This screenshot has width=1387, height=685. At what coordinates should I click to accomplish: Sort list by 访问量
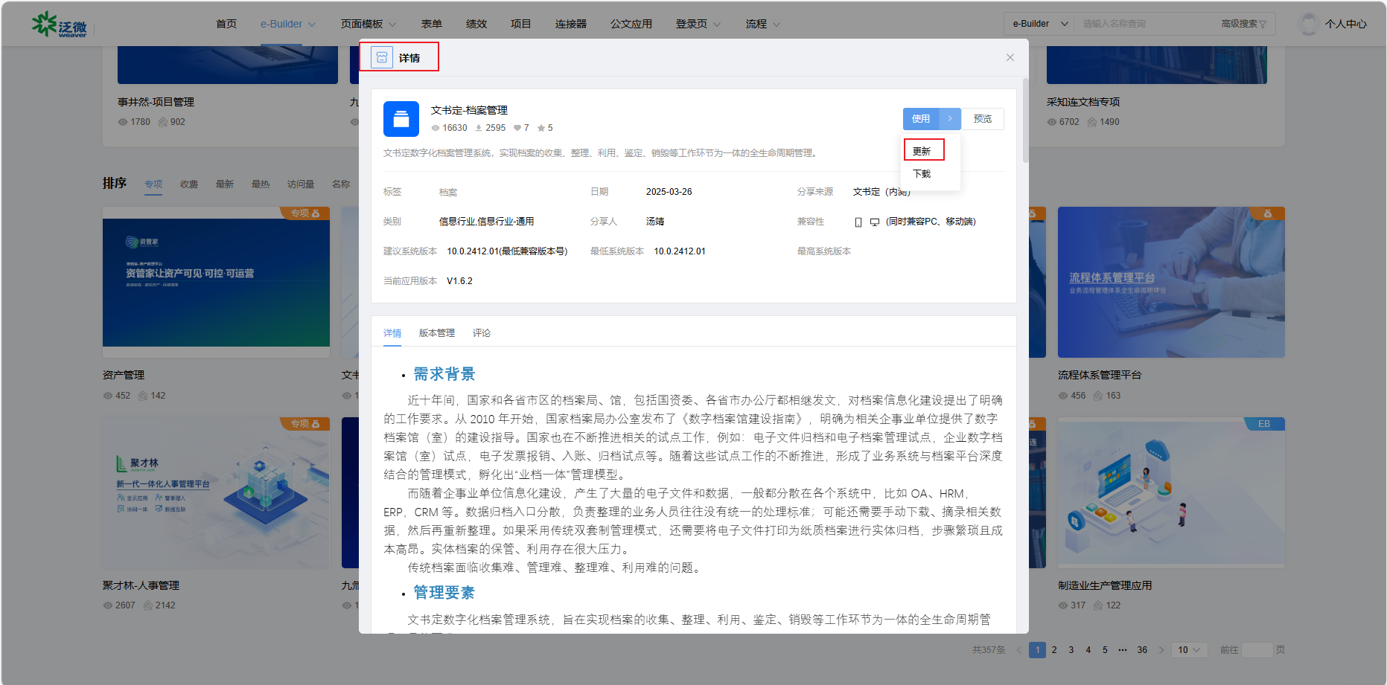[x=301, y=184]
